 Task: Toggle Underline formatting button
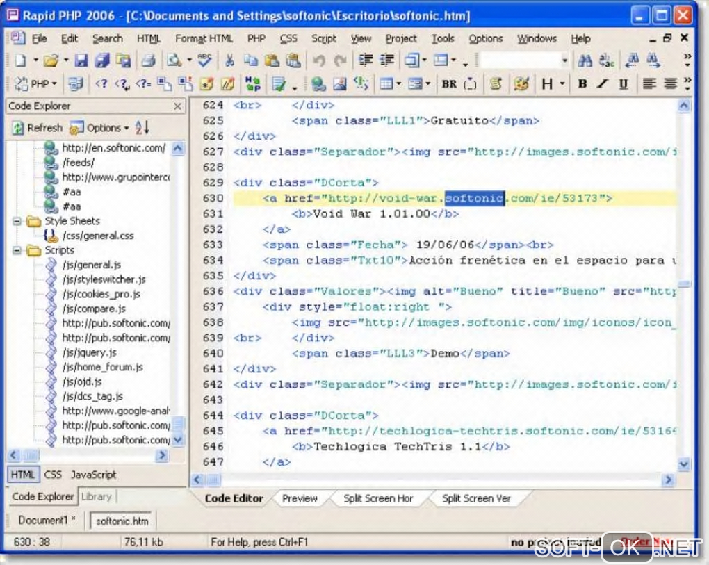click(x=623, y=84)
